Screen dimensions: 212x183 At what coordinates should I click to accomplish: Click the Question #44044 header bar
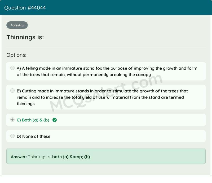[106, 8]
